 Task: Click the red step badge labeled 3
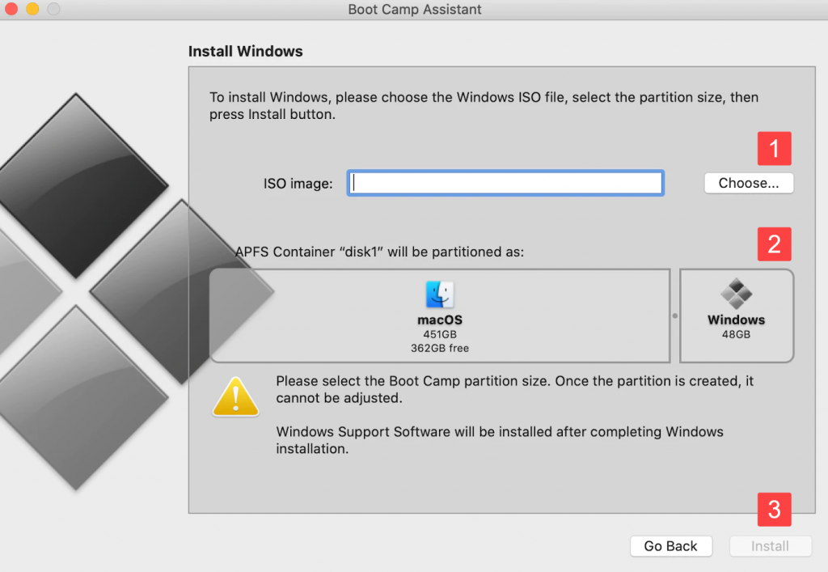(x=774, y=510)
